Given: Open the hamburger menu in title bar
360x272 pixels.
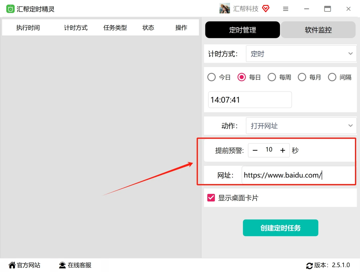Looking at the screenshot, I should click(285, 9).
